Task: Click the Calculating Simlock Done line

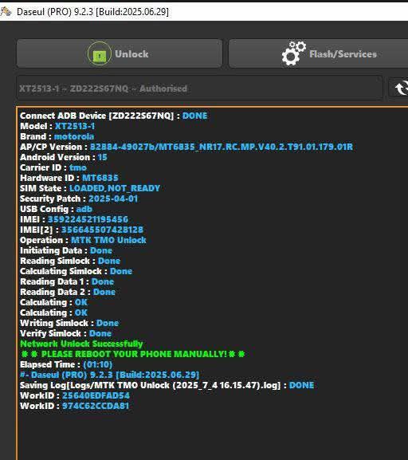Action: pyautogui.click(x=76, y=271)
